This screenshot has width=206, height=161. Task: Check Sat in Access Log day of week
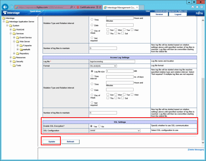click(x=123, y=98)
